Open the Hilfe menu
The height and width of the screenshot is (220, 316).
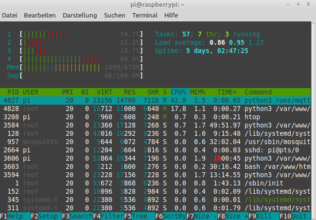[171, 15]
